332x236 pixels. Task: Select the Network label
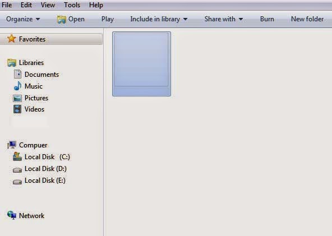click(x=32, y=216)
